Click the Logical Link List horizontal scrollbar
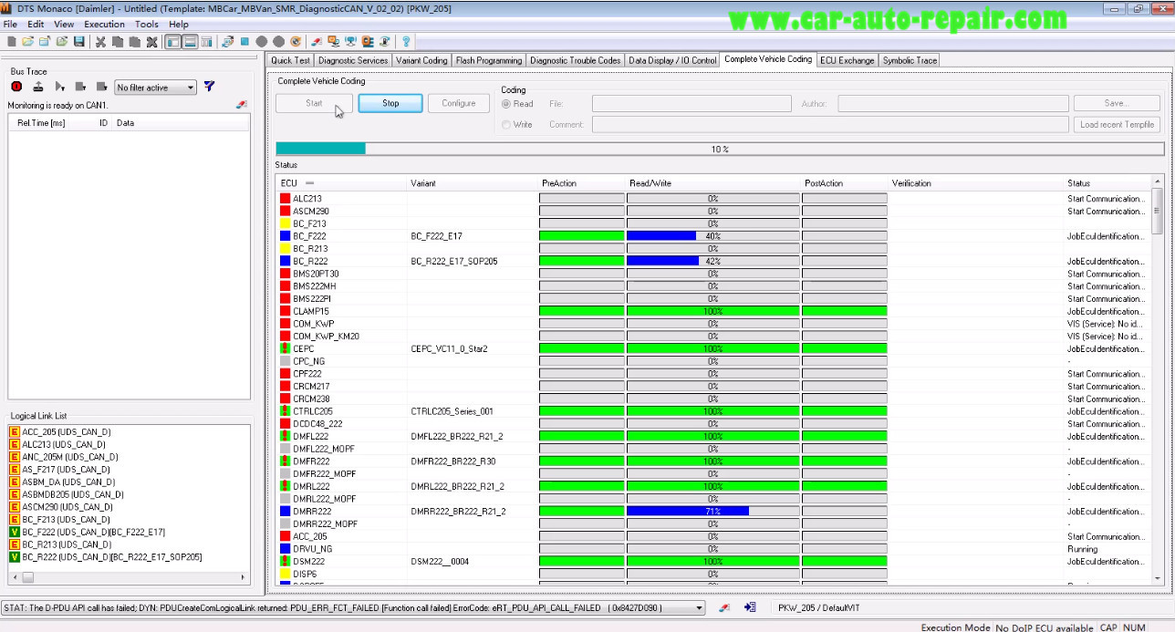This screenshot has height=632, width=1175. pyautogui.click(x=128, y=577)
